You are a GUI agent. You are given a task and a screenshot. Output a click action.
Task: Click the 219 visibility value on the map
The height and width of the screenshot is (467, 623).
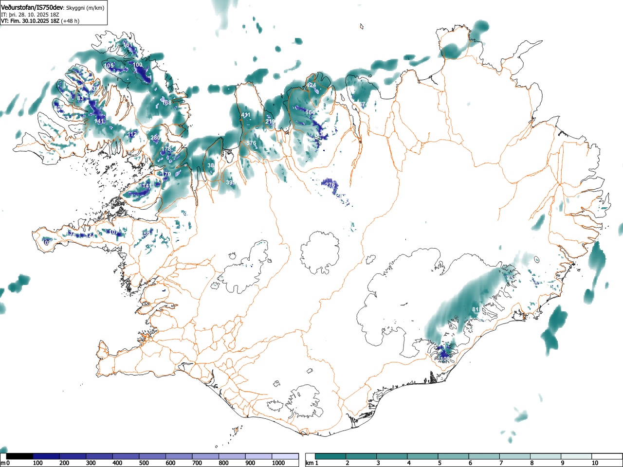coord(270,122)
